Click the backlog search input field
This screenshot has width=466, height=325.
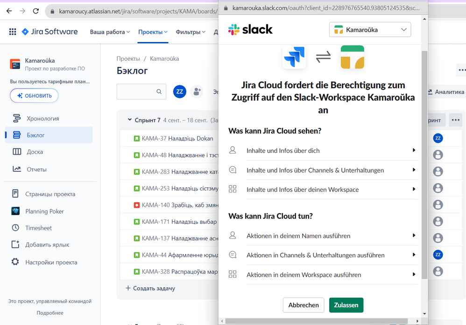[141, 92]
